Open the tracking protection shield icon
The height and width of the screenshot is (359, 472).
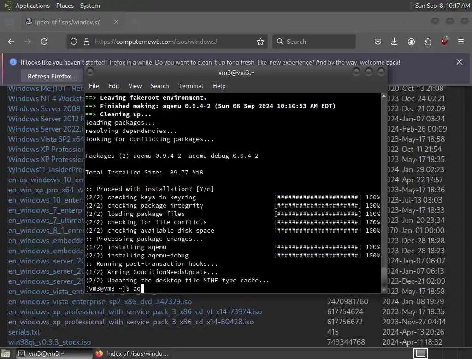[x=73, y=42]
